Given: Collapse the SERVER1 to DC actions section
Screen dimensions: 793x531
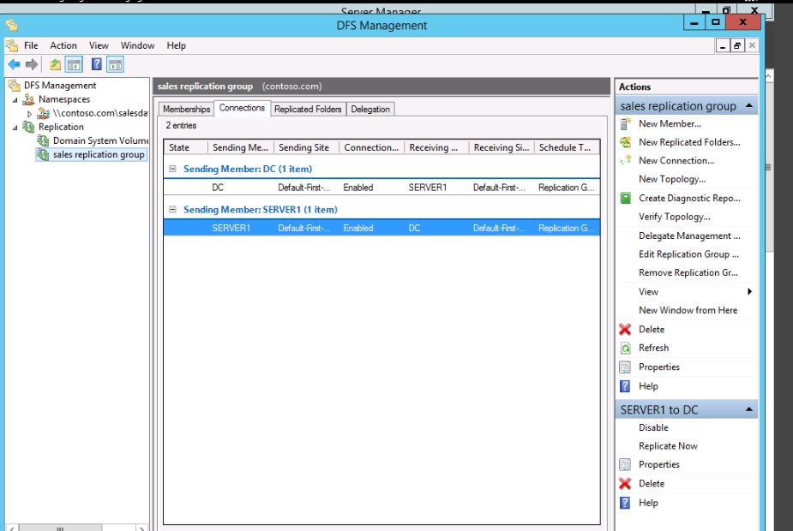Looking at the screenshot, I should (749, 409).
